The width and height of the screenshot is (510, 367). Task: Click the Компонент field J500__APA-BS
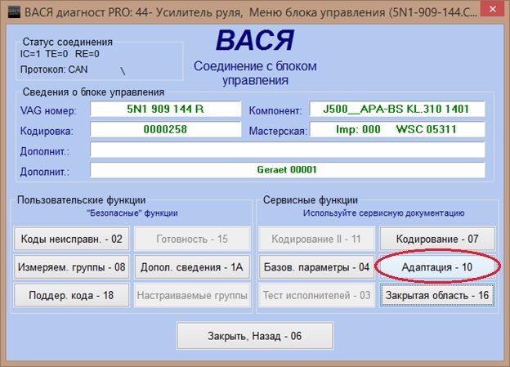pyautogui.click(x=397, y=109)
